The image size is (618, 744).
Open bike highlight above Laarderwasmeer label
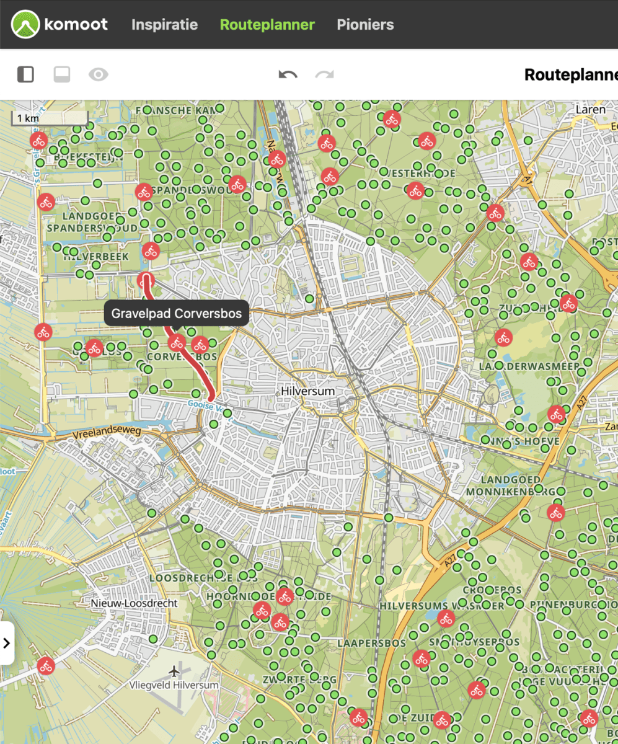point(503,338)
